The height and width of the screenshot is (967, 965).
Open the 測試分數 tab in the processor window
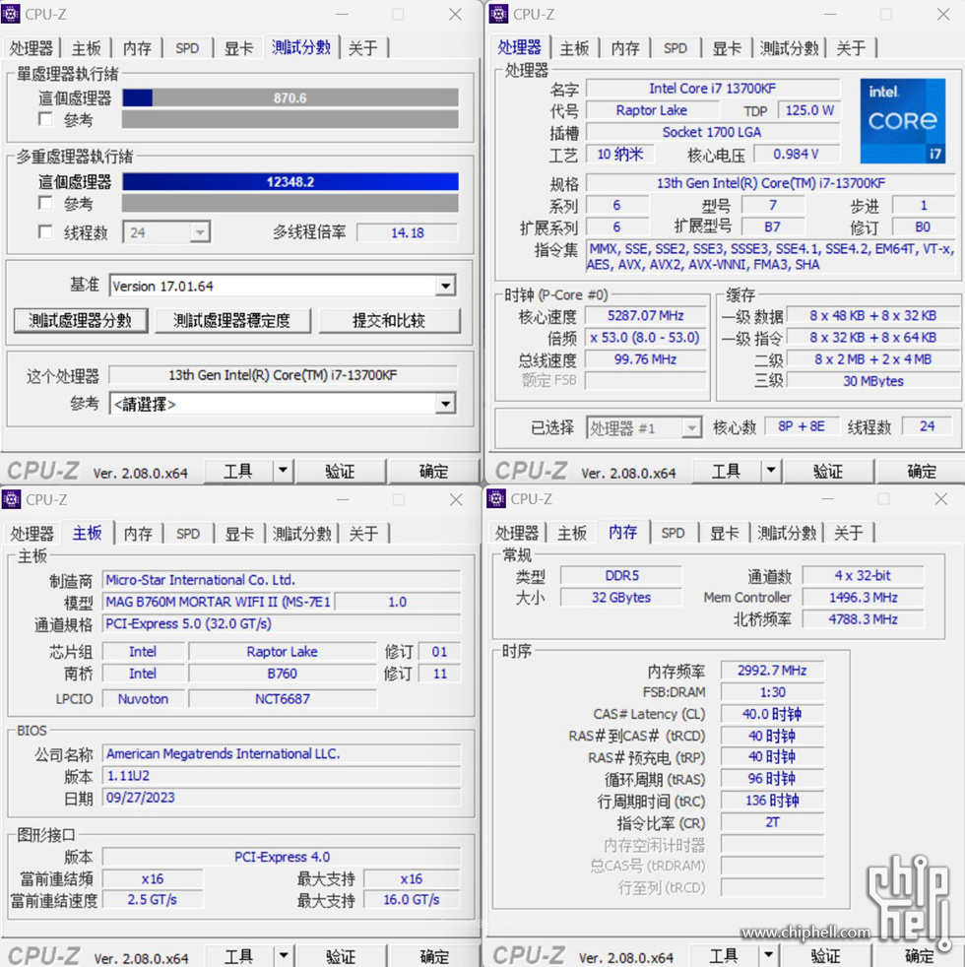[789, 48]
